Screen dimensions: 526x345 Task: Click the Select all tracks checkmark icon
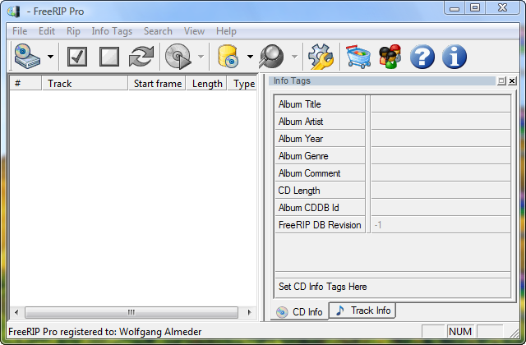tap(77, 57)
